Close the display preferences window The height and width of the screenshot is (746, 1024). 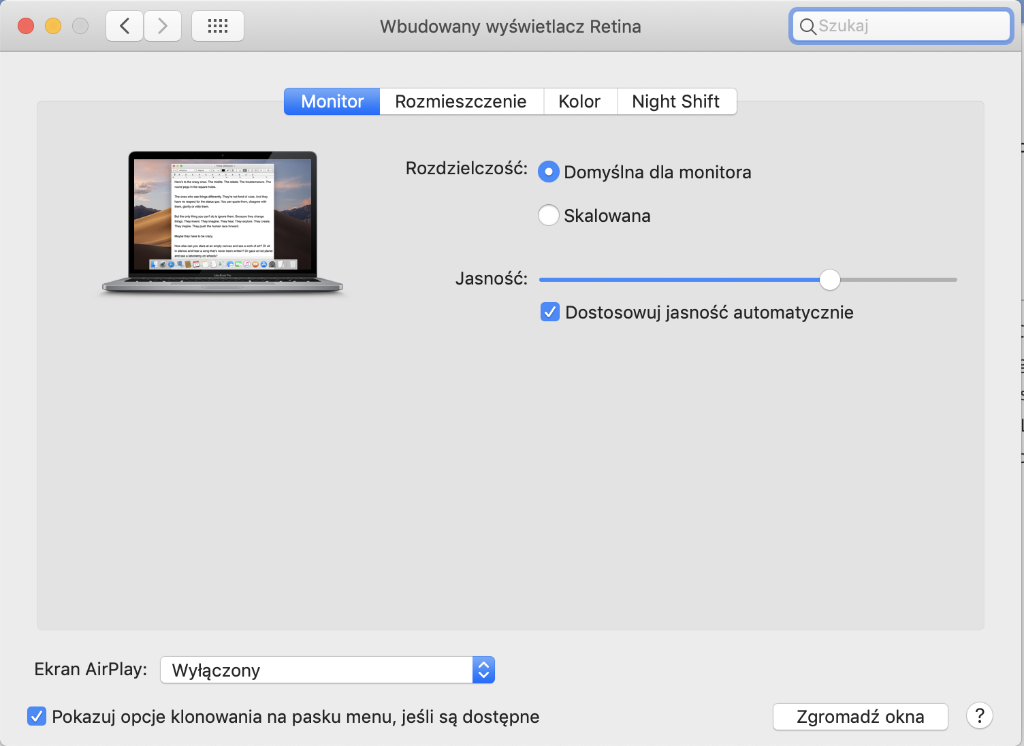tap(26, 27)
